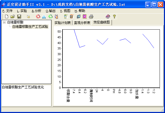Select 白地雷核酸生产工艺试验 in the tree

click(30, 27)
